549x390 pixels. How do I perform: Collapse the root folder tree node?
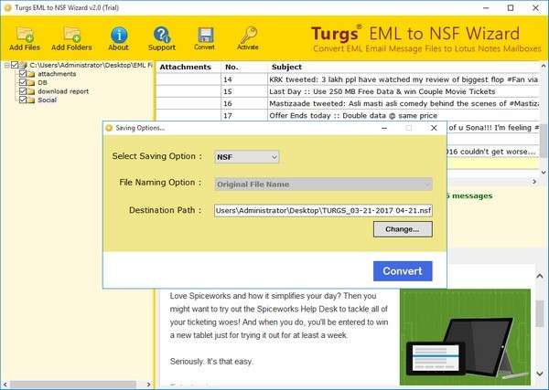click(x=6, y=66)
